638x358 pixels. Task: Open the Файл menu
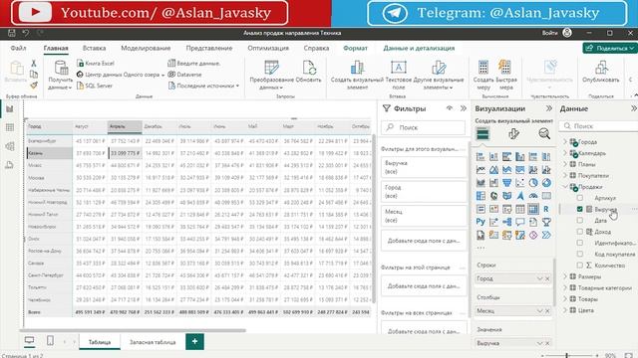click(18, 48)
